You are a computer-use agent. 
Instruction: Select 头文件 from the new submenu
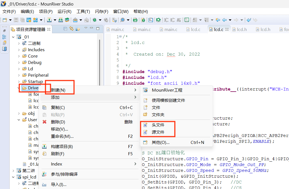point(158,125)
